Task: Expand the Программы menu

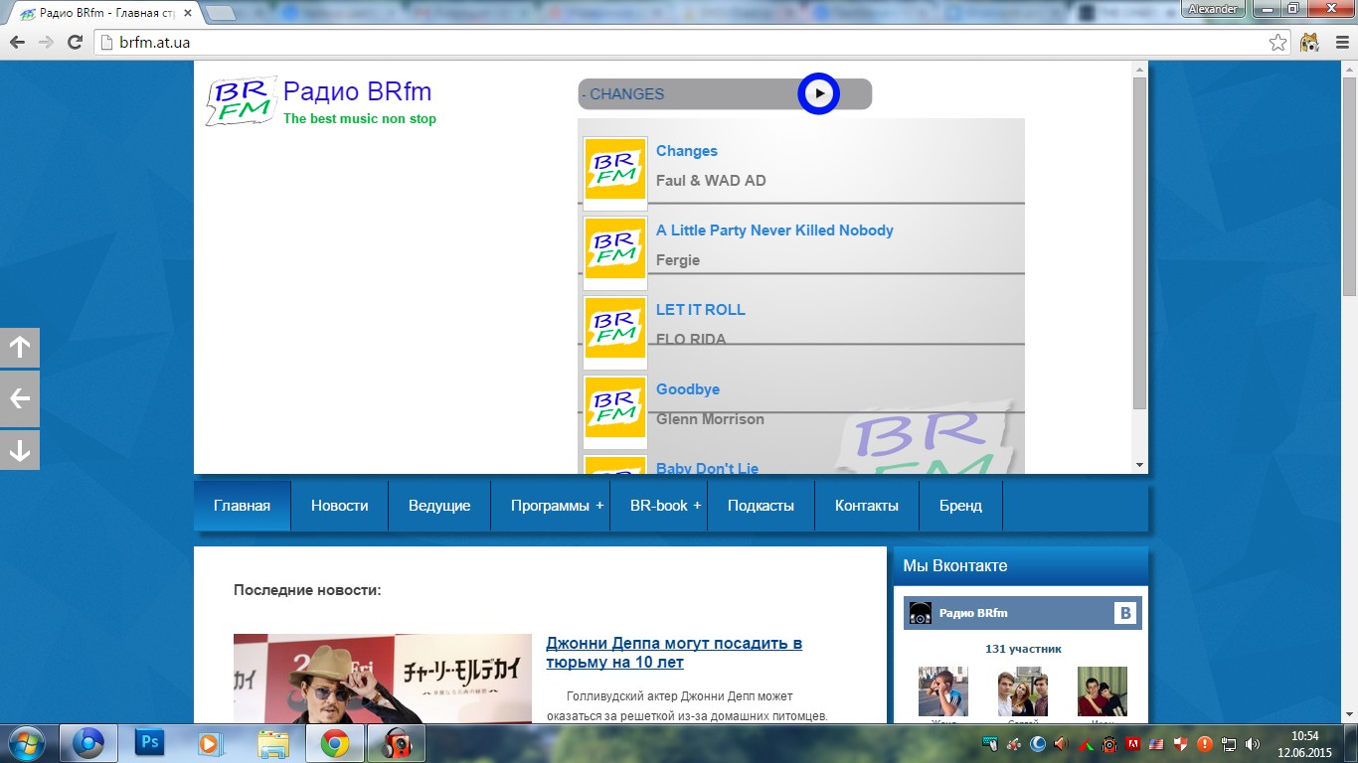Action: tap(550, 506)
